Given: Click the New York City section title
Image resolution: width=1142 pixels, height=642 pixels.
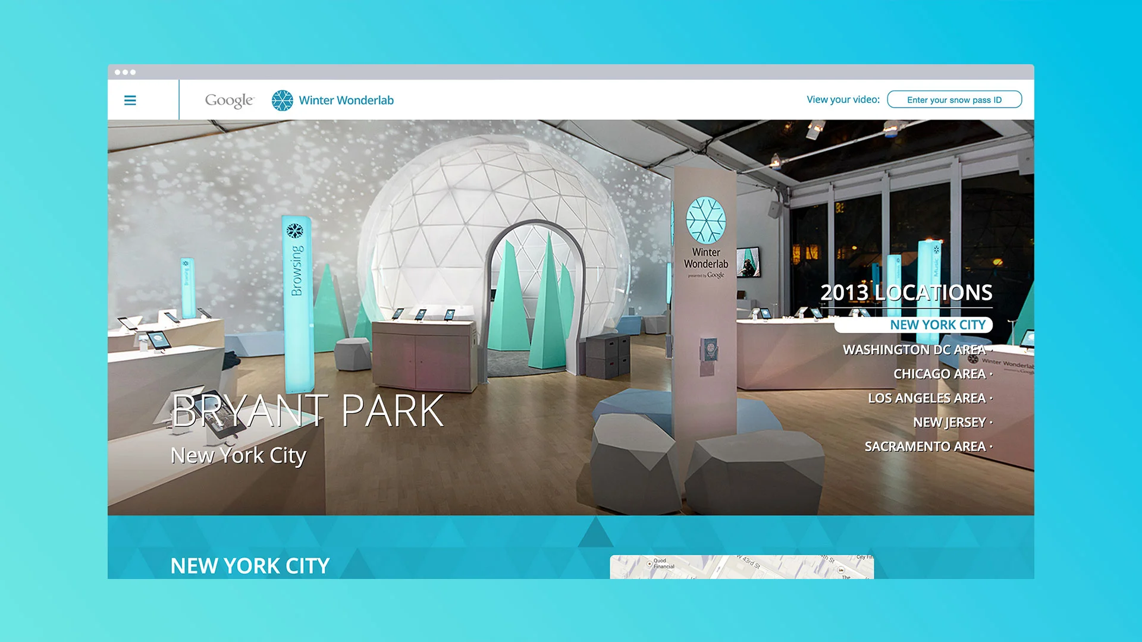Looking at the screenshot, I should point(250,566).
